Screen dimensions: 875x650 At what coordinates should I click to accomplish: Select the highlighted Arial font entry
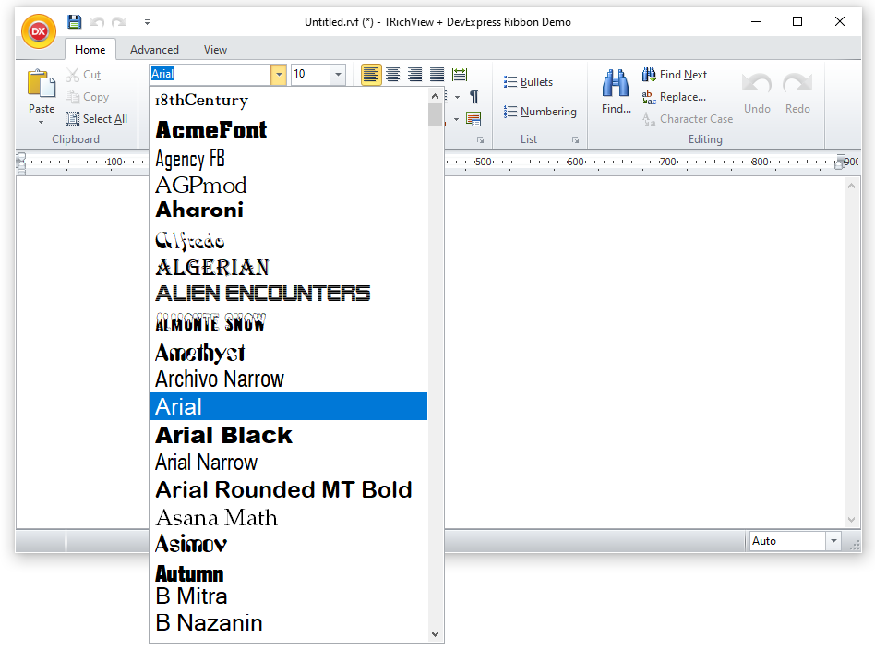(x=289, y=406)
